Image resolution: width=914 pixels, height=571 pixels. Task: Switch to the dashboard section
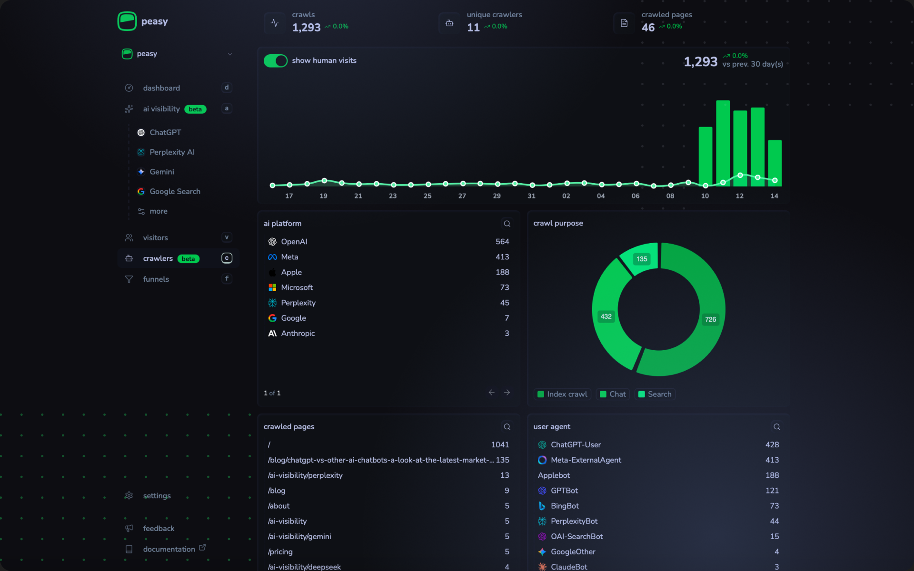pyautogui.click(x=161, y=88)
